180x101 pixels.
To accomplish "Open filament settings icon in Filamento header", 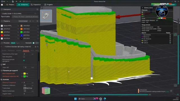I will click(x=37, y=21).
